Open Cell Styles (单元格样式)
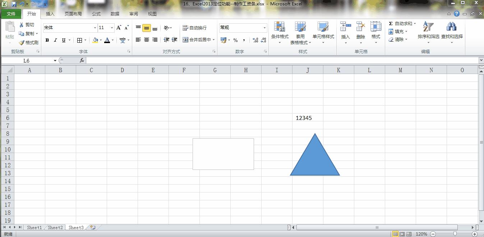The image size is (484, 237). (x=323, y=33)
